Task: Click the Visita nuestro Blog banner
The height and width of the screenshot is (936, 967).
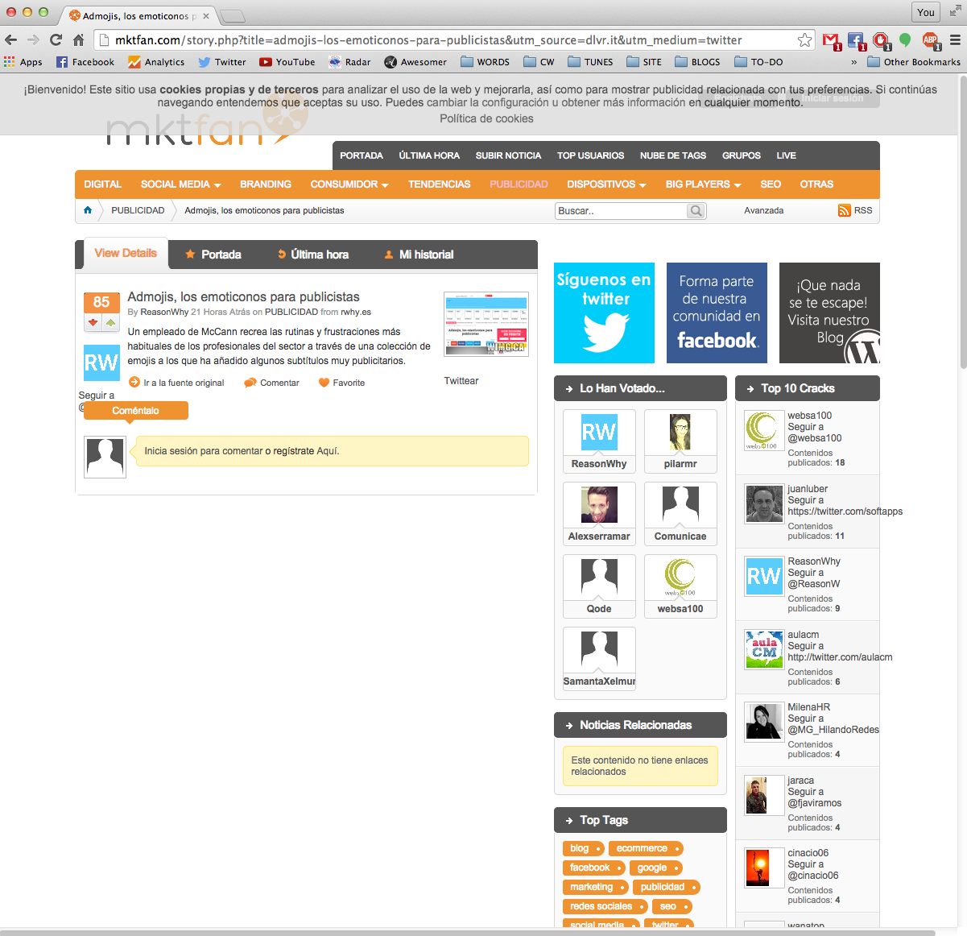Action: click(x=829, y=313)
